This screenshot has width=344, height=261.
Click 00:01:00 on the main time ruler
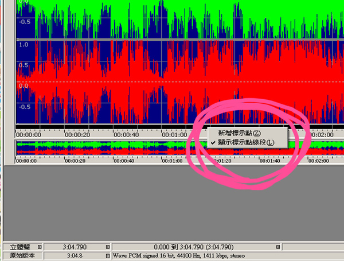coord(175,135)
